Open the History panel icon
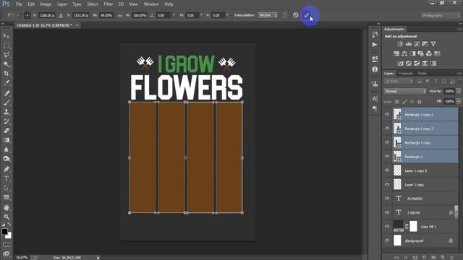This screenshot has height=260, width=463. (375, 35)
